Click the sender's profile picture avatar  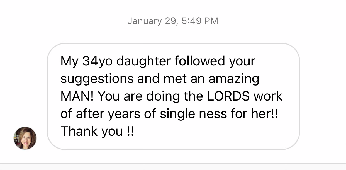point(25,138)
